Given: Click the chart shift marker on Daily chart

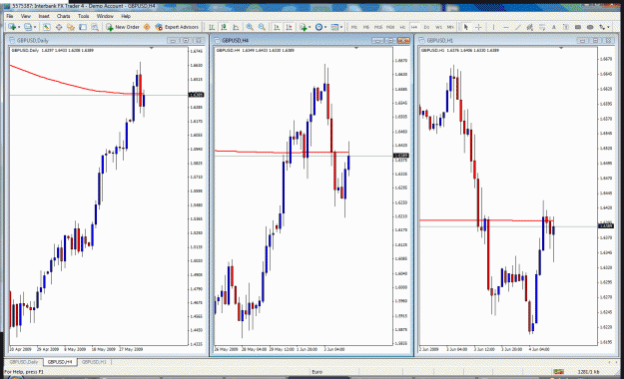Looking at the screenshot, I should click(151, 48).
